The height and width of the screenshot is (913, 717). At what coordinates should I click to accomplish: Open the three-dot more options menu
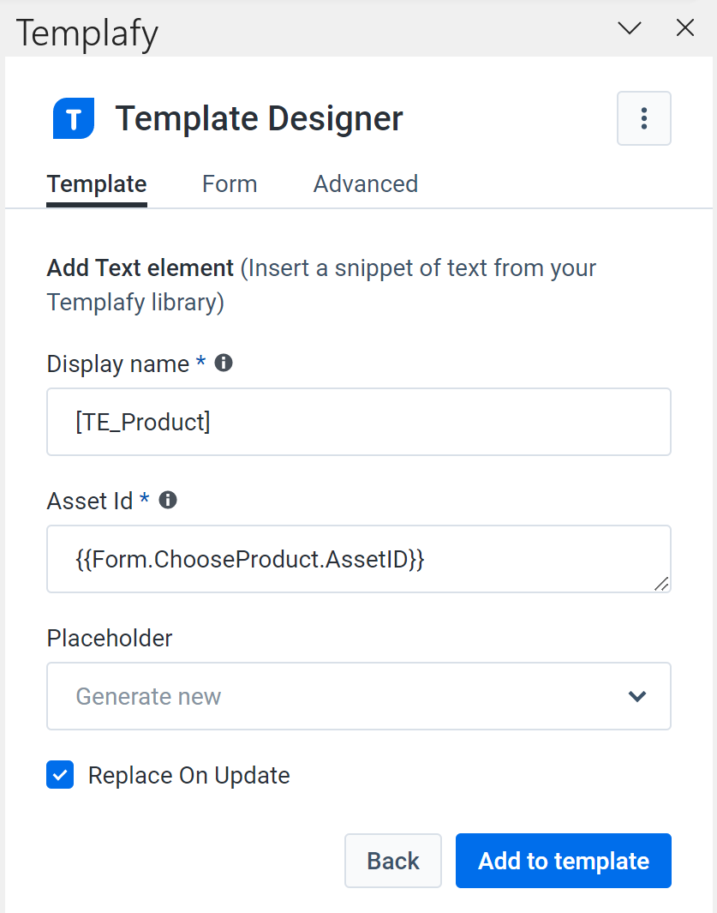643,118
